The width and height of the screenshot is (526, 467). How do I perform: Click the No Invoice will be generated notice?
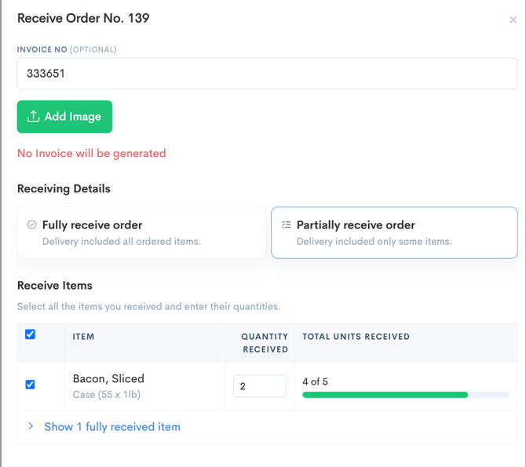pyautogui.click(x=92, y=153)
